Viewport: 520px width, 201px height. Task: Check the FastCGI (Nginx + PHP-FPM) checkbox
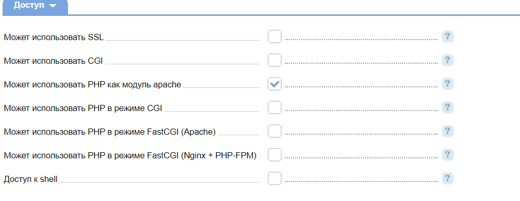pos(274,155)
